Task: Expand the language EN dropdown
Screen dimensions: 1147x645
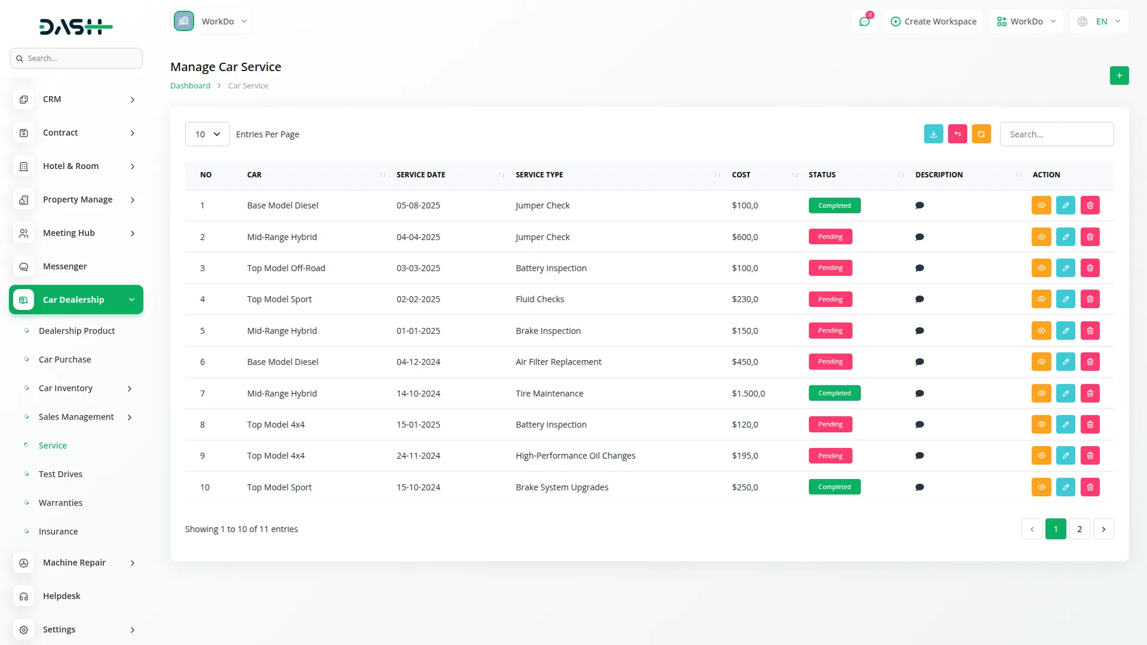Action: tap(1100, 21)
